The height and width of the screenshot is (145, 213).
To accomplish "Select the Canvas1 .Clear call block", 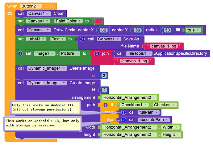I will pyautogui.click(x=41, y=14).
